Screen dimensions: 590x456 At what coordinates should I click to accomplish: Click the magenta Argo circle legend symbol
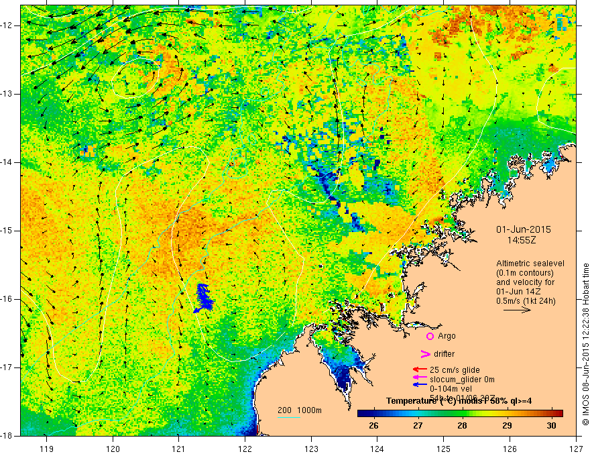point(430,336)
